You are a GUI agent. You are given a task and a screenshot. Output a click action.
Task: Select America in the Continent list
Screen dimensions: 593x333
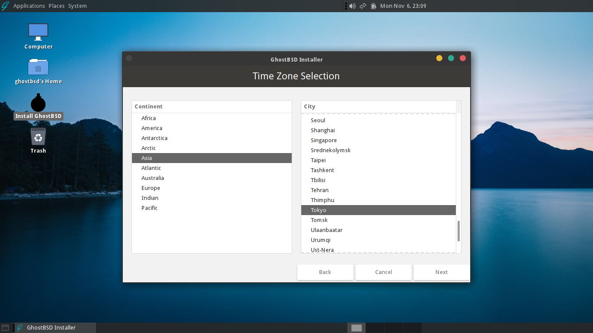click(212, 128)
